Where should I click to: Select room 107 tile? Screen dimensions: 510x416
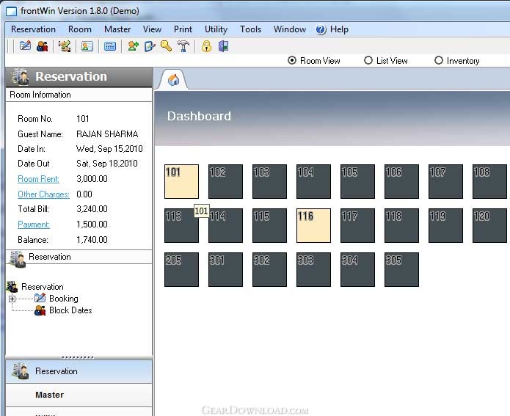point(445,181)
